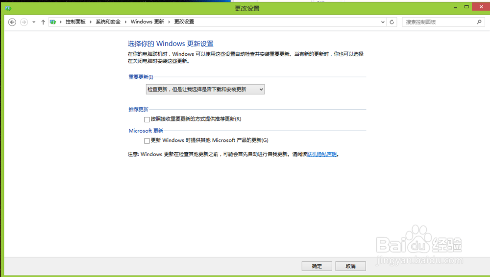Screen dimensions: 490x277
Task: Open Windows 更新 breadcrumb
Action: [x=147, y=22]
